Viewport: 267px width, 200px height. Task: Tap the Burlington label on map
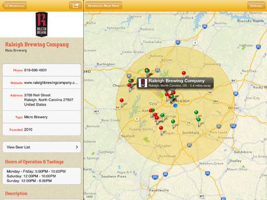point(106,64)
